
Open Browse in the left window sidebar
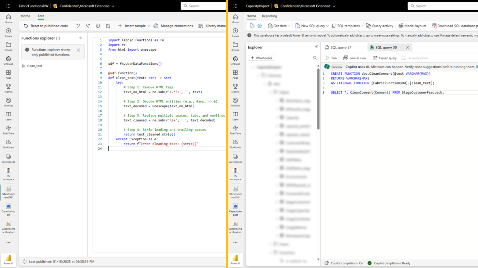[8, 47]
